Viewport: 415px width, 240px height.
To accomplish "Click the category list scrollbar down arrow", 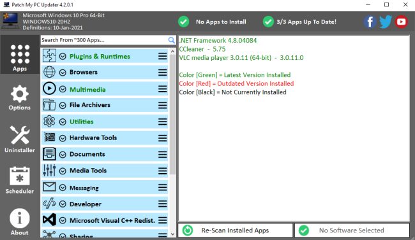I will (173, 234).
